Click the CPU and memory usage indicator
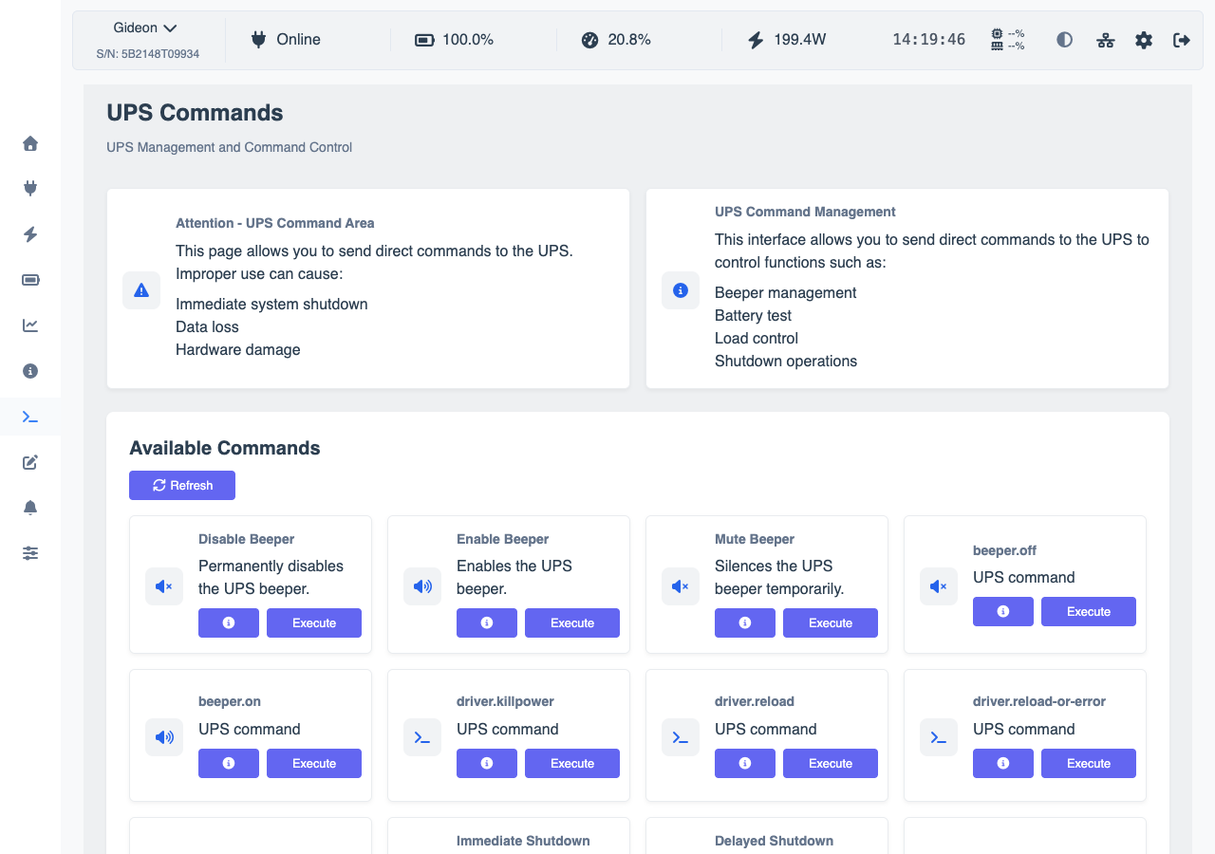This screenshot has height=854, width=1215. [x=1007, y=39]
